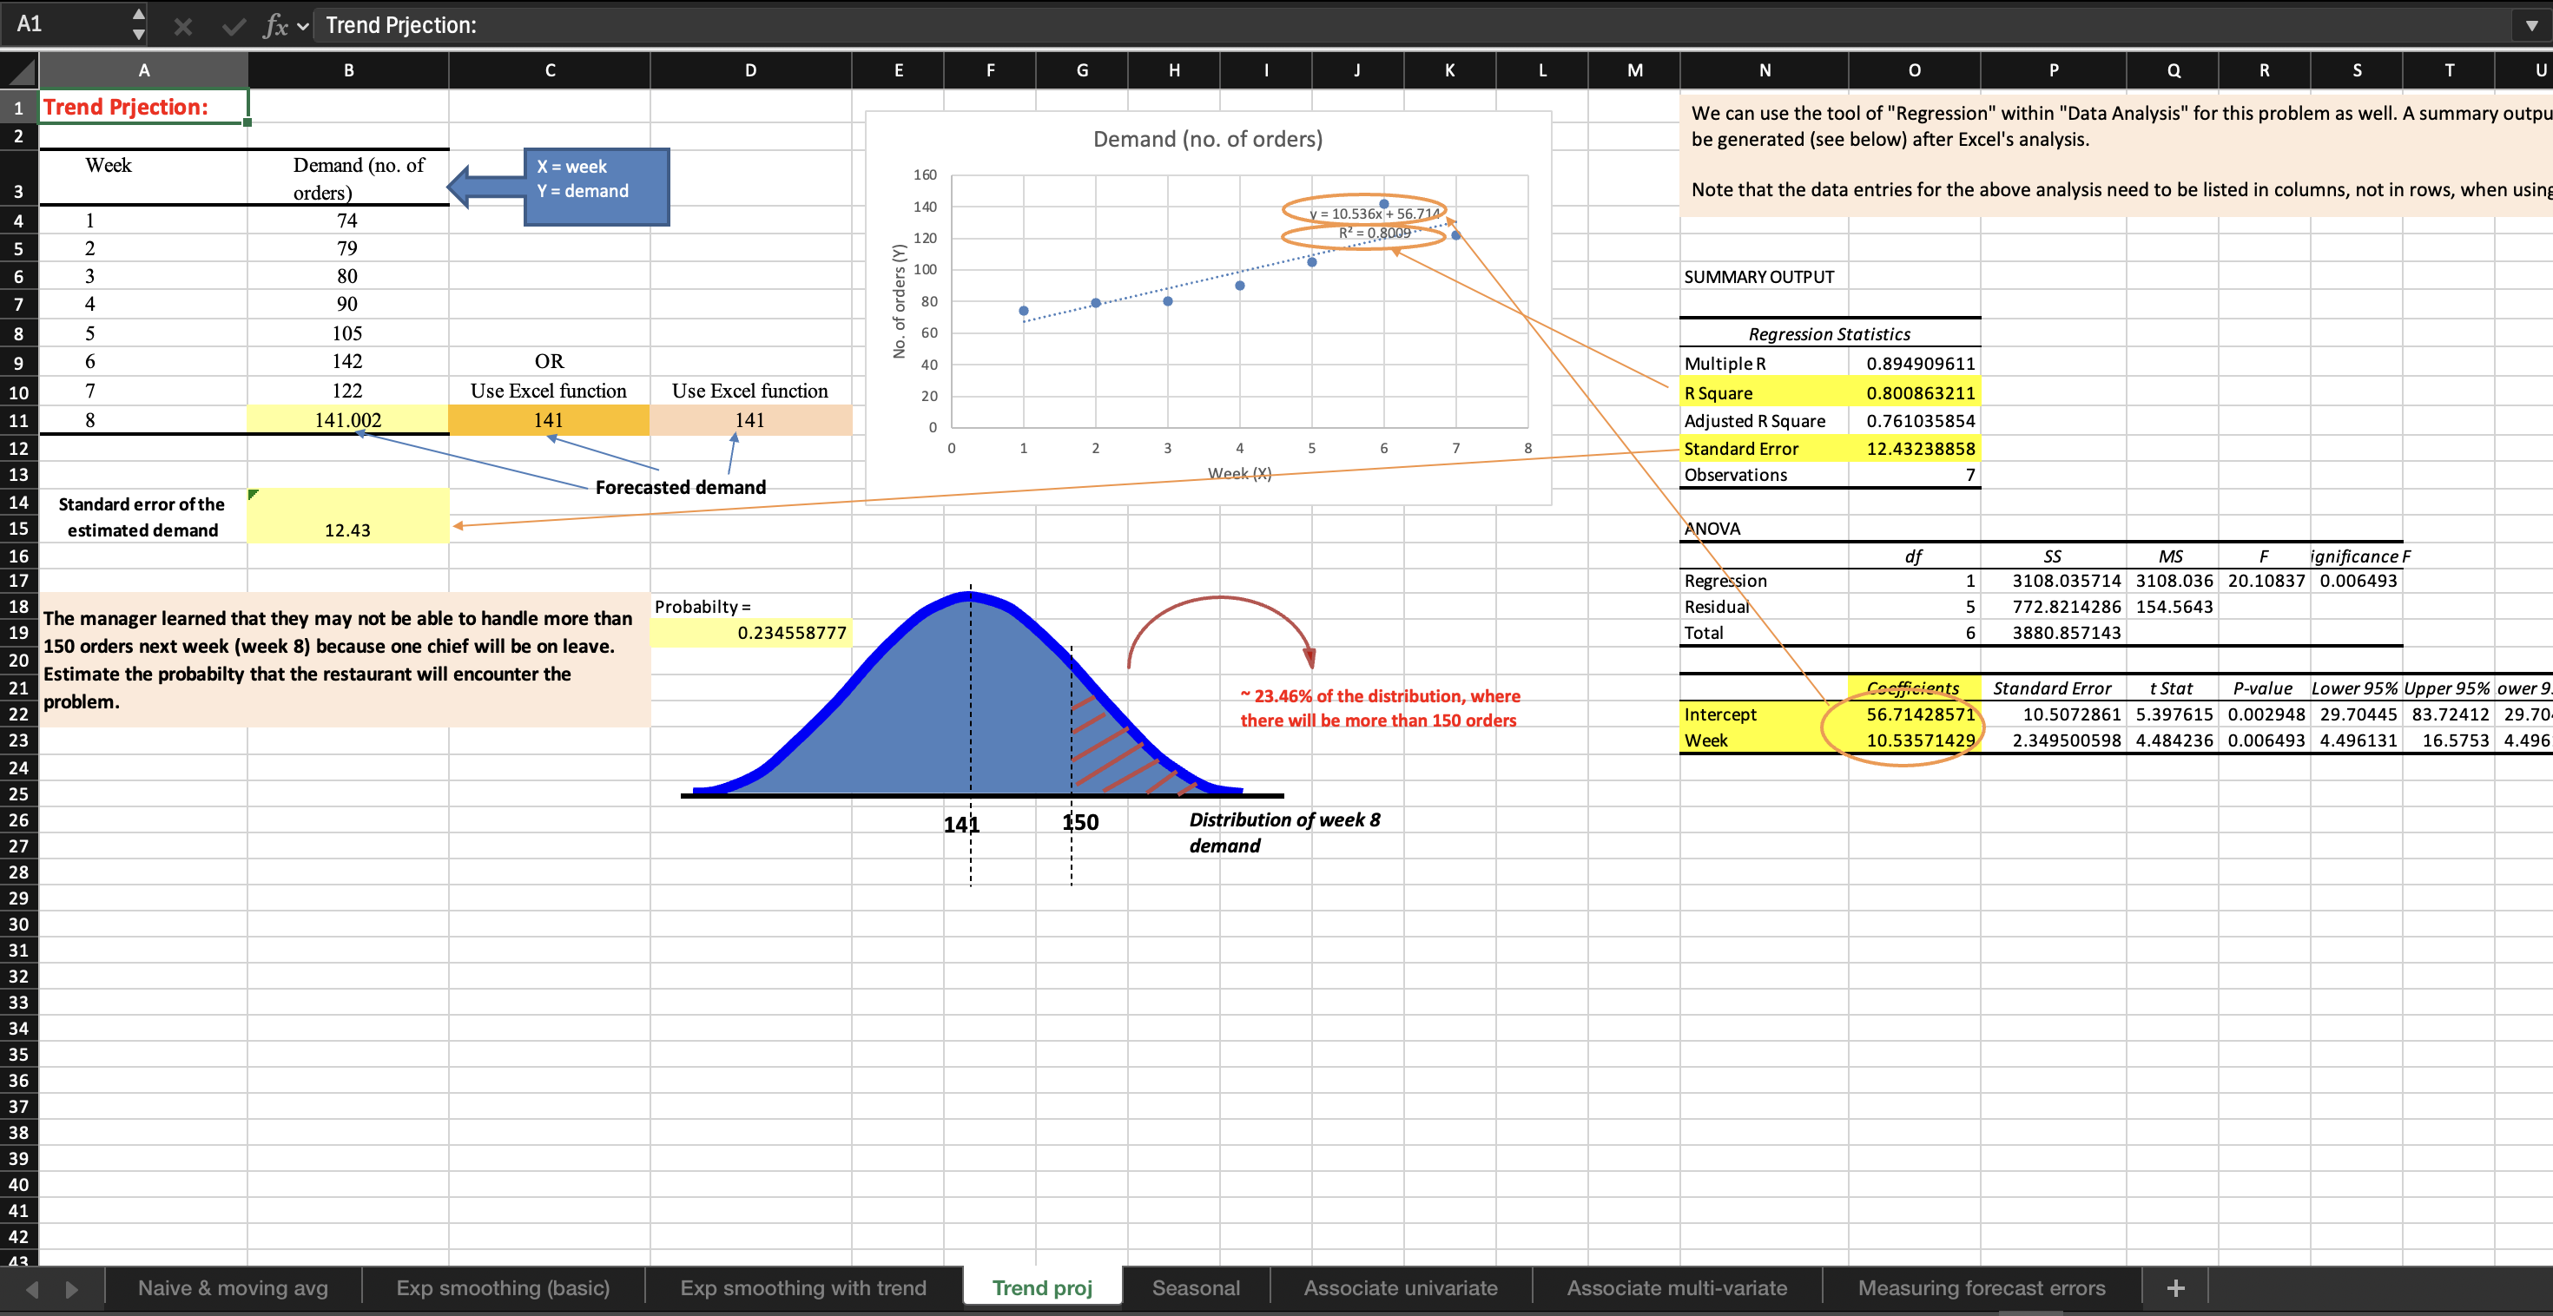The image size is (2553, 1316).
Task: Click the add new sheet plus icon
Action: (2175, 1287)
